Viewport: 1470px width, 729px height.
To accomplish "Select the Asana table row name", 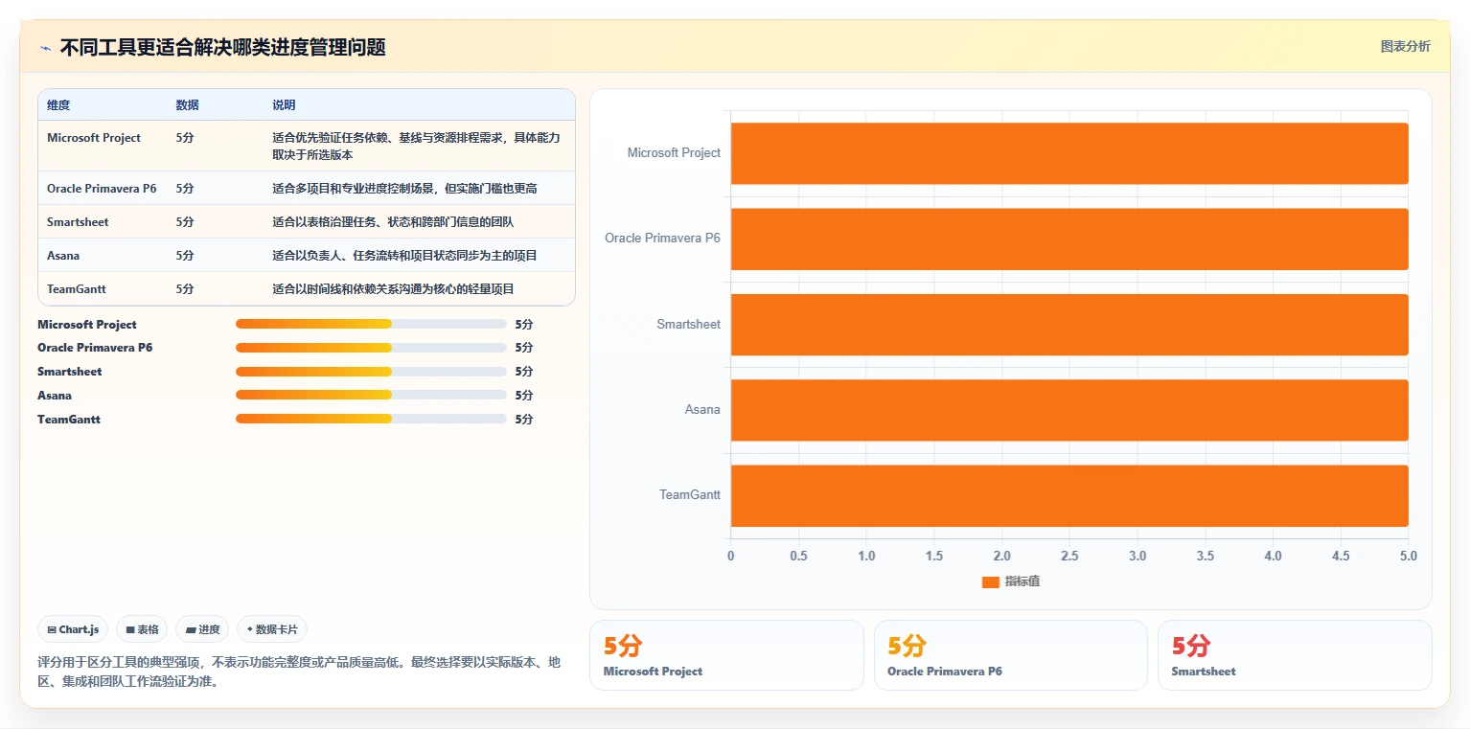I will point(63,256).
